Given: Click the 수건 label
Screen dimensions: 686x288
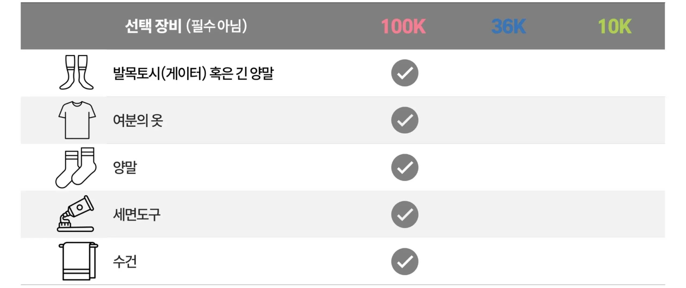Looking at the screenshot, I should (x=125, y=262).
